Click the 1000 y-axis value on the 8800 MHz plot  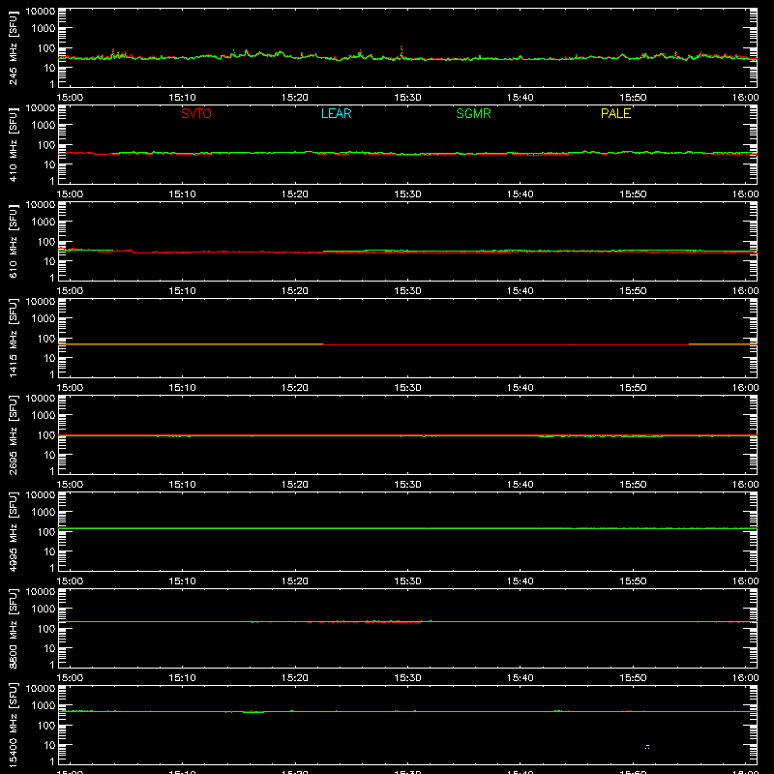point(44,610)
